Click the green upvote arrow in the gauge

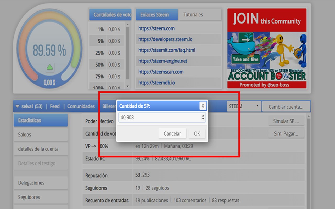tap(50, 67)
